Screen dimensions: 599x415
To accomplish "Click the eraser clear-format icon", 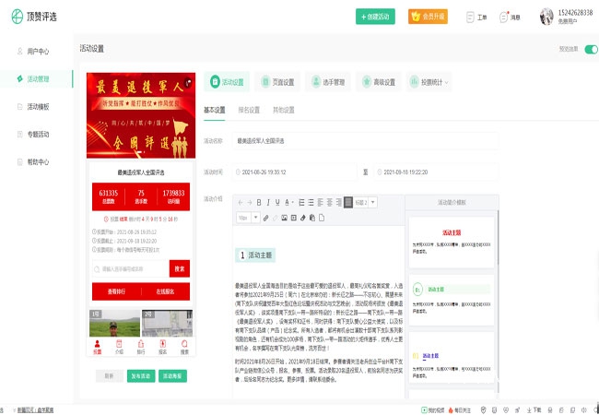I will point(303,218).
